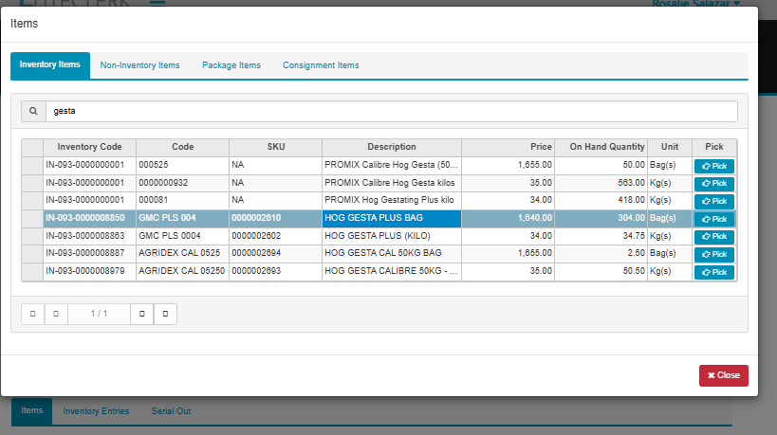The height and width of the screenshot is (435, 777).
Task: Pick HOG GESTA CAL 50KG BAG item
Action: coord(714,254)
